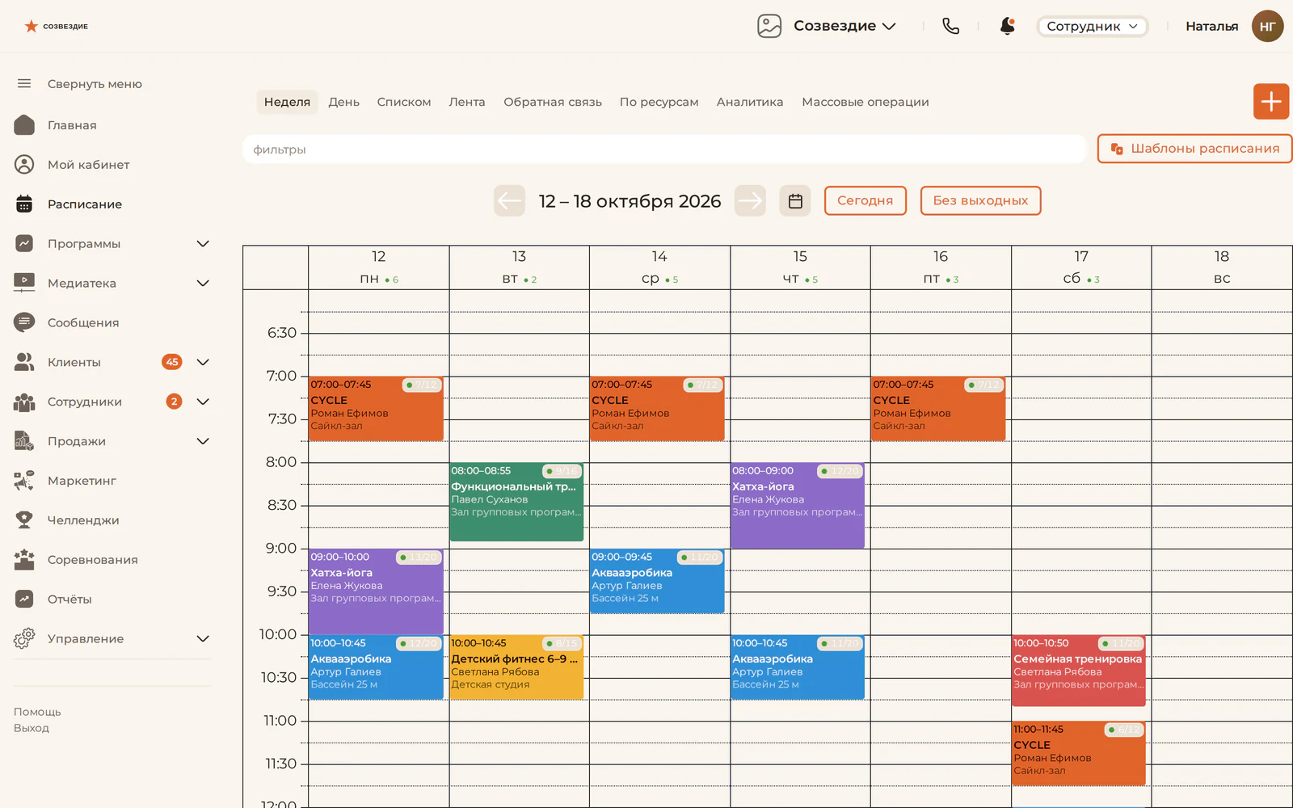Open Thursday 08:00 Хатха-йога class card
This screenshot has height=808, width=1293.
tap(798, 506)
